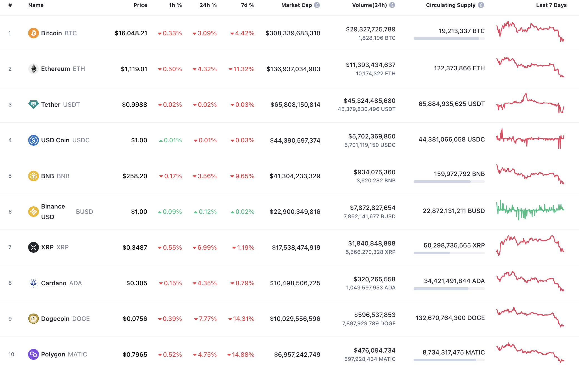Click the Bitcoin BTC coin logo
Screen dimensions: 579x367
click(33, 33)
